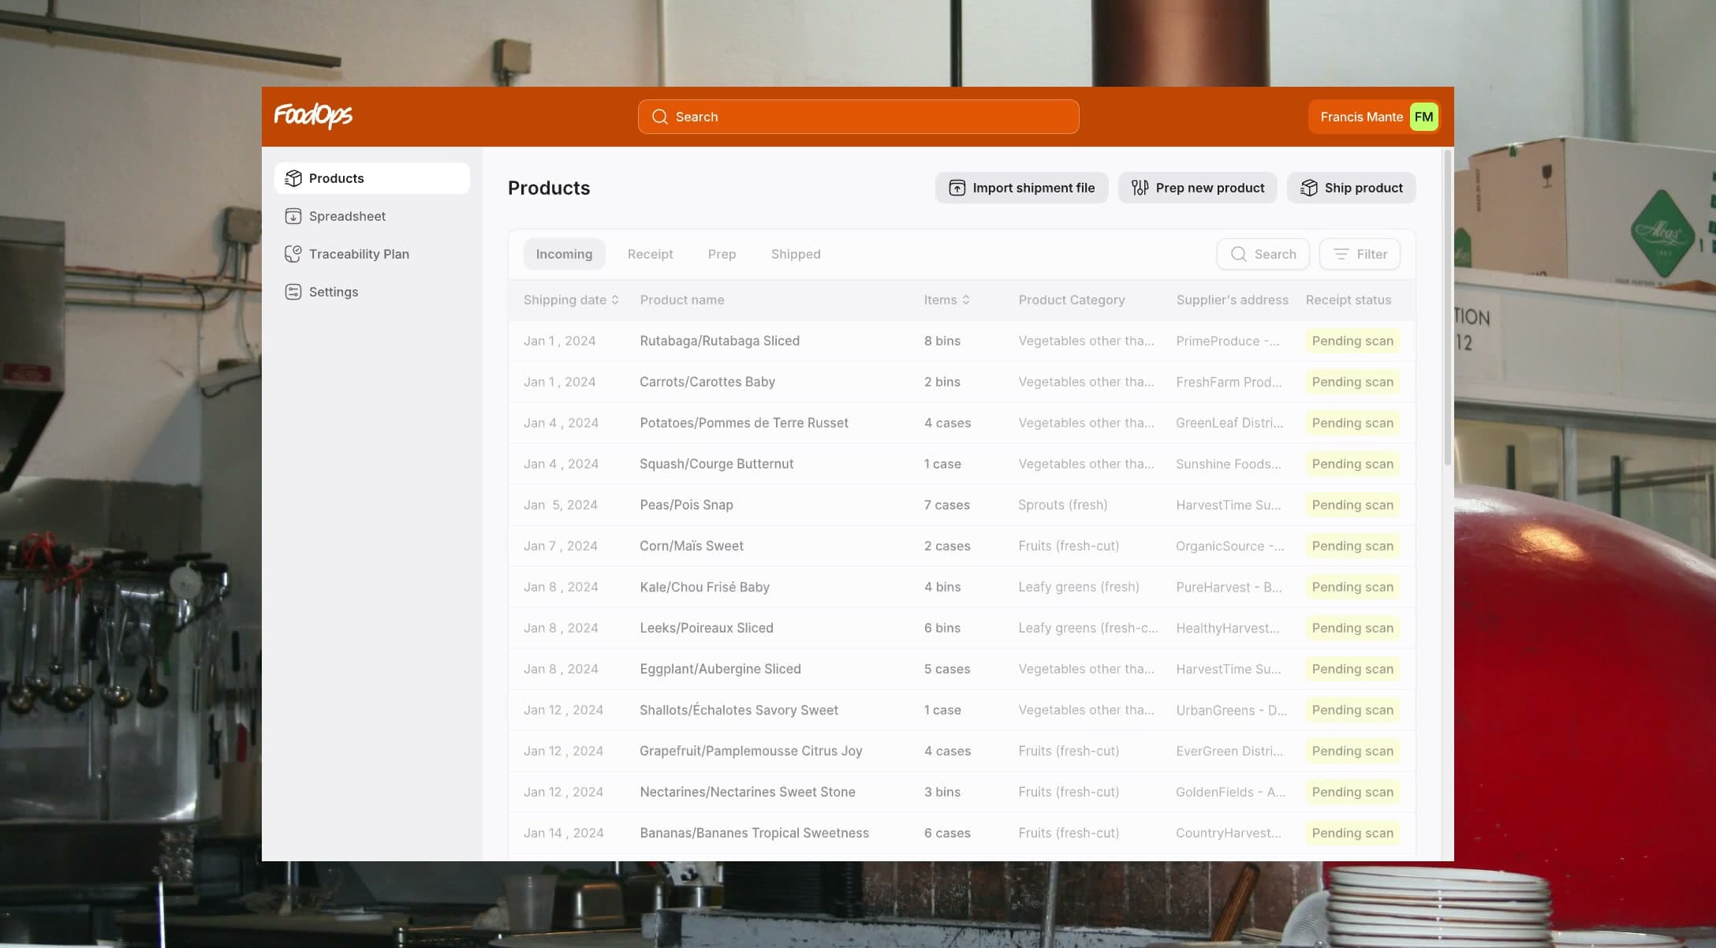Click the magnifier icon in top search bar
Viewport: 1716px width, 948px height.
[660, 117]
